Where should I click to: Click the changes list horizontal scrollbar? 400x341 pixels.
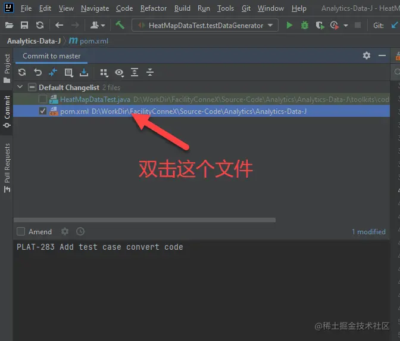pos(145,220)
